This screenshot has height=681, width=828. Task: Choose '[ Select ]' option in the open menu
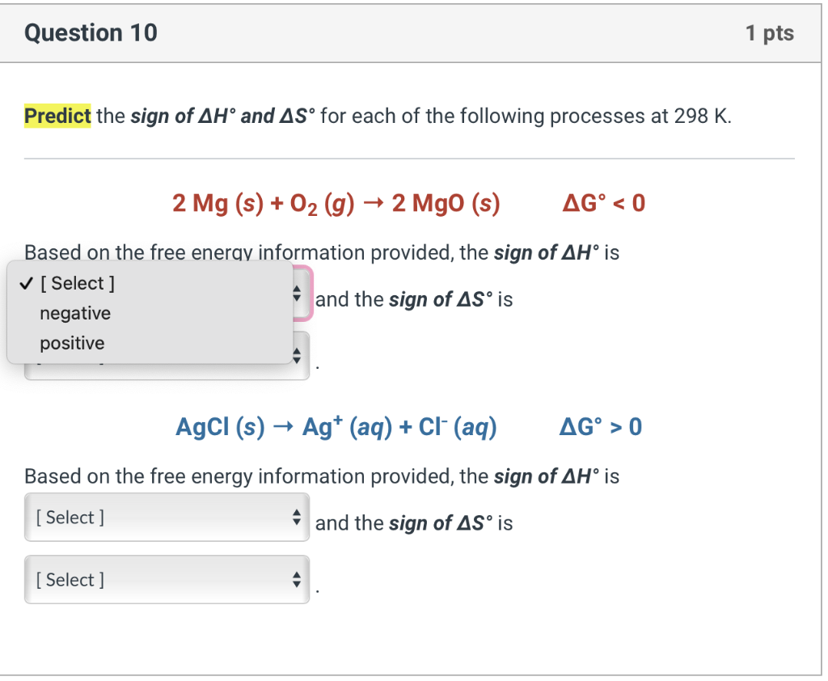[x=77, y=283]
